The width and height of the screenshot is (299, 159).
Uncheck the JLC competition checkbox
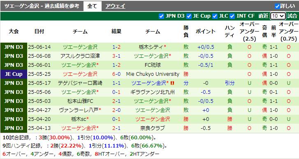[215, 16]
